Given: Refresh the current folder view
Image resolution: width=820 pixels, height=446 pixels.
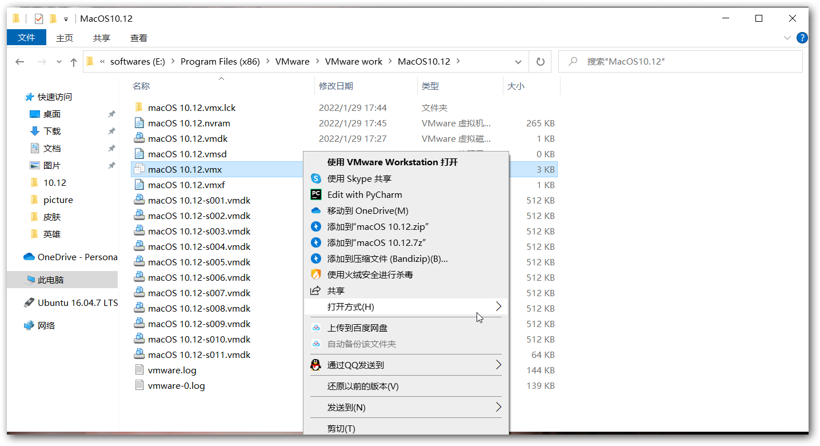Looking at the screenshot, I should coord(540,62).
